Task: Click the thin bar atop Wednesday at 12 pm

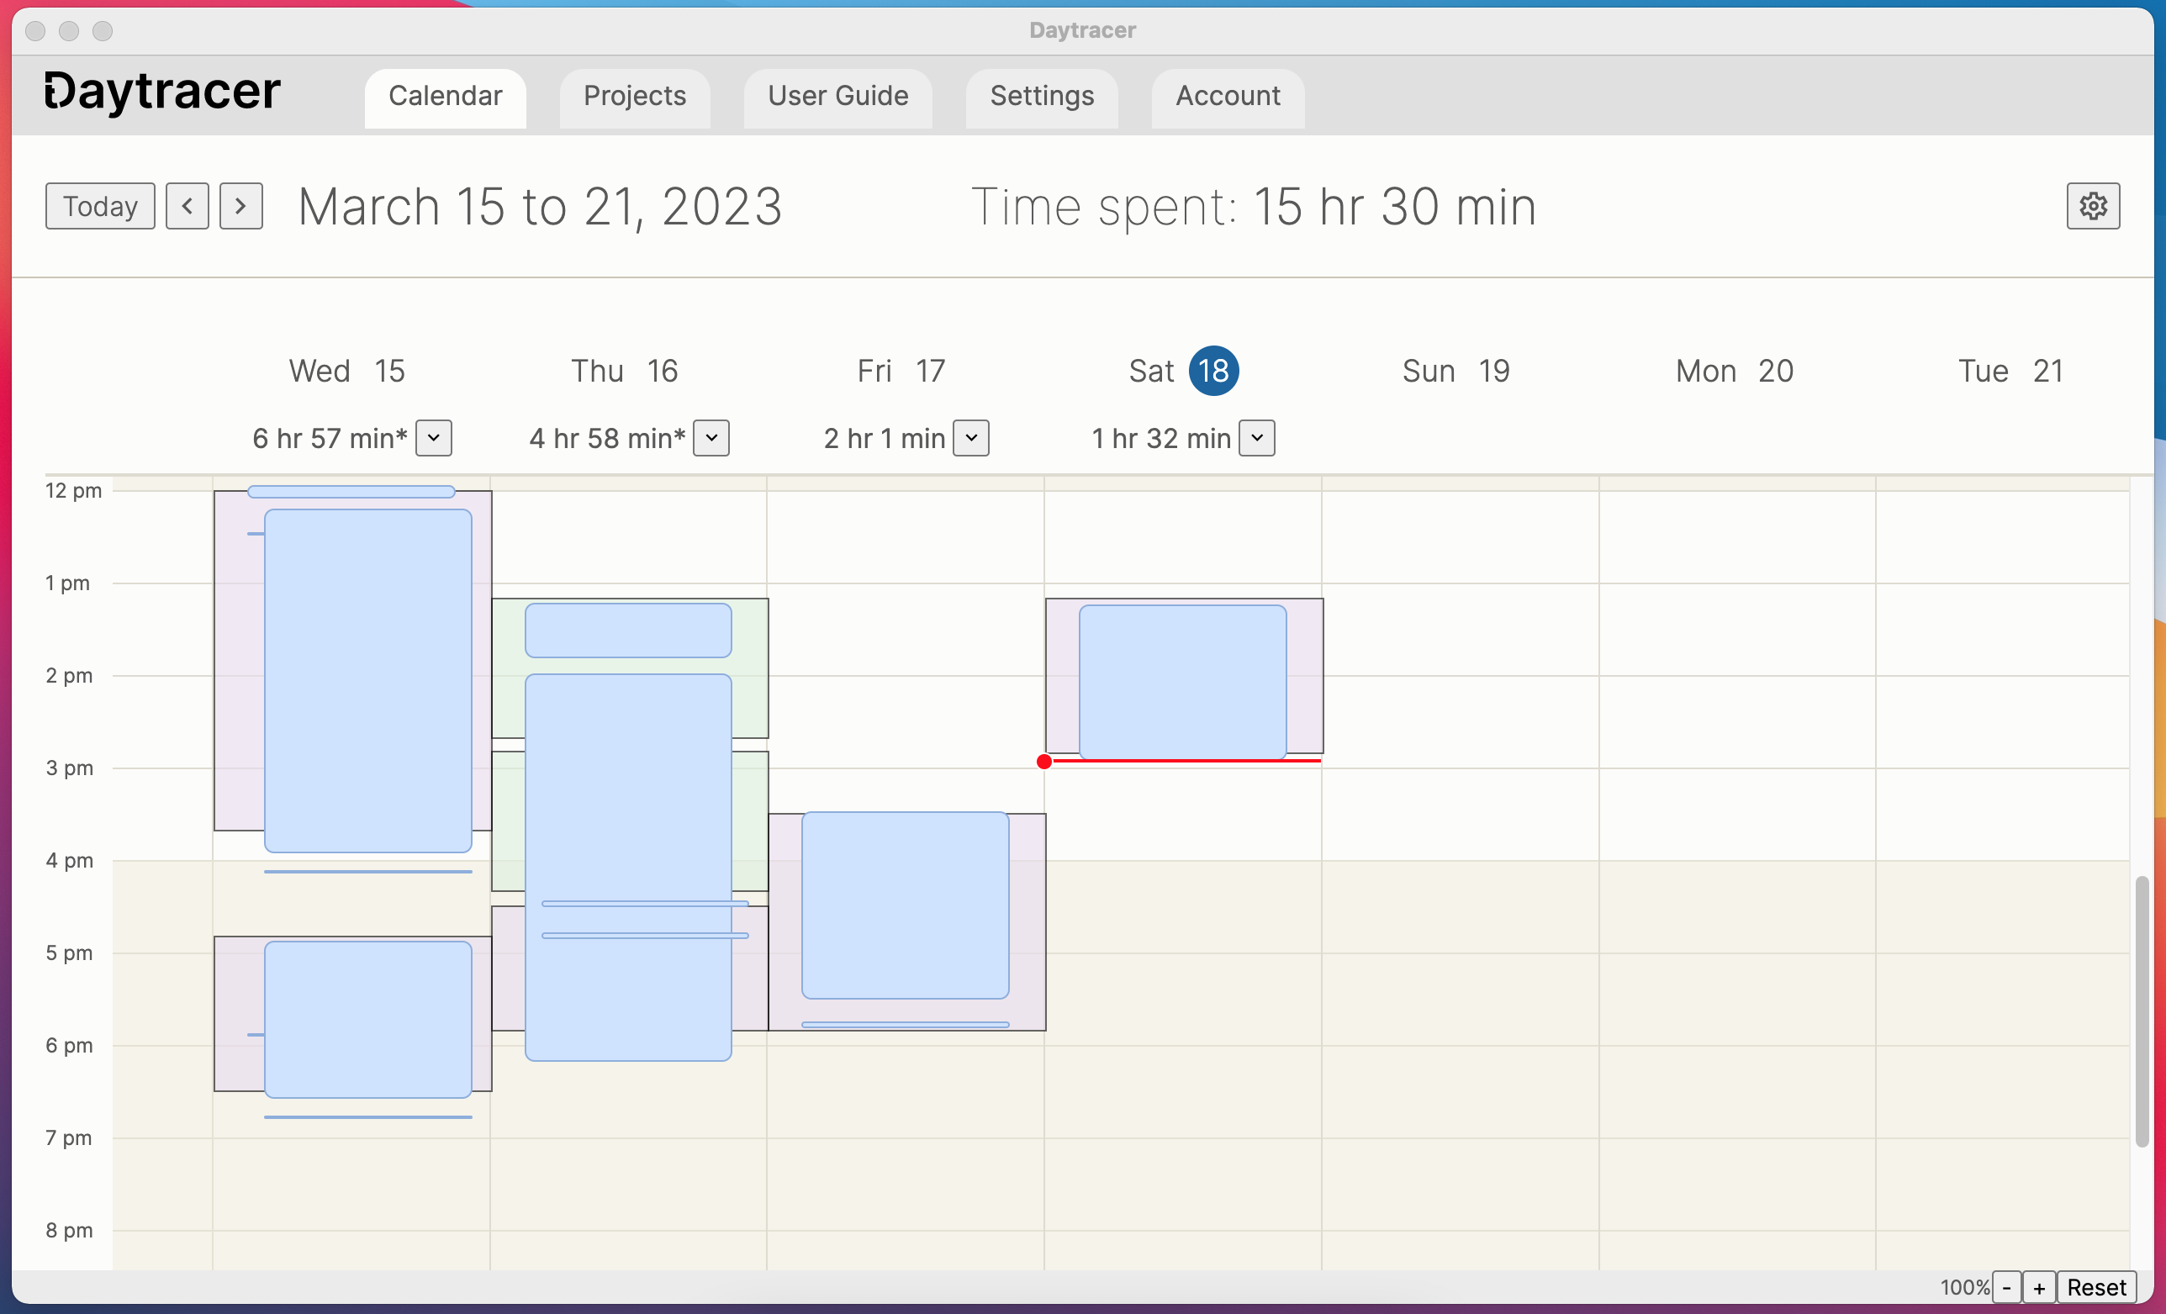Action: (x=351, y=491)
